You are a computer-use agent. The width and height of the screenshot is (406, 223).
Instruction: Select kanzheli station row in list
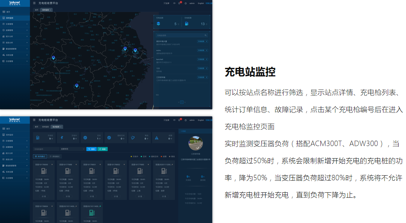[x=182, y=61]
